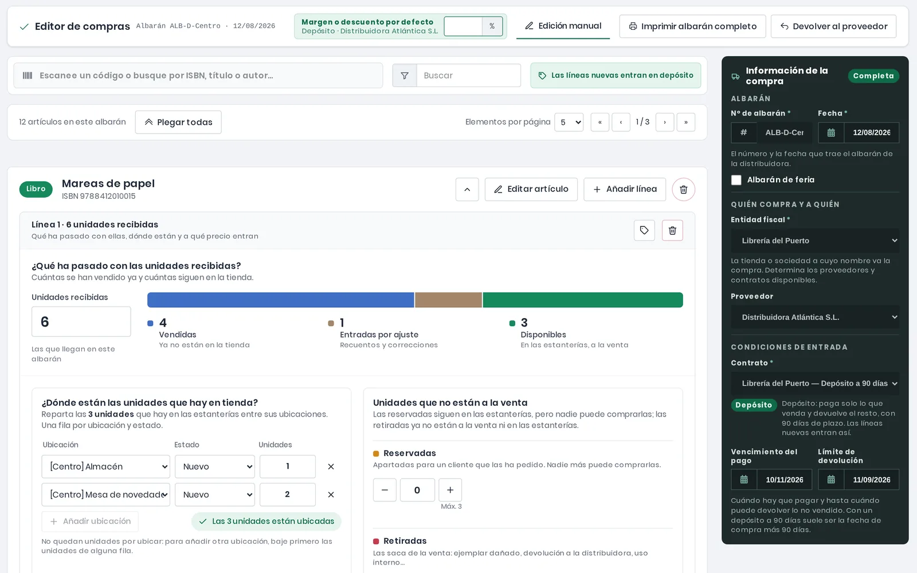Click Editar artículo button
917x573 pixels.
[531, 190]
